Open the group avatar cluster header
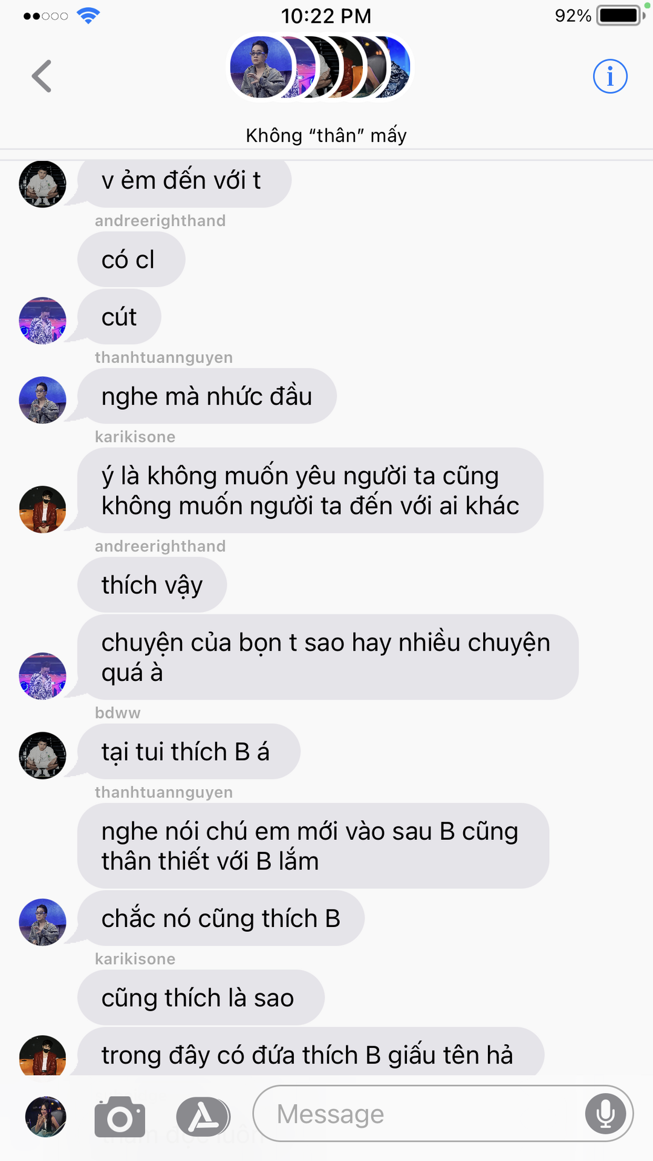 click(x=320, y=67)
